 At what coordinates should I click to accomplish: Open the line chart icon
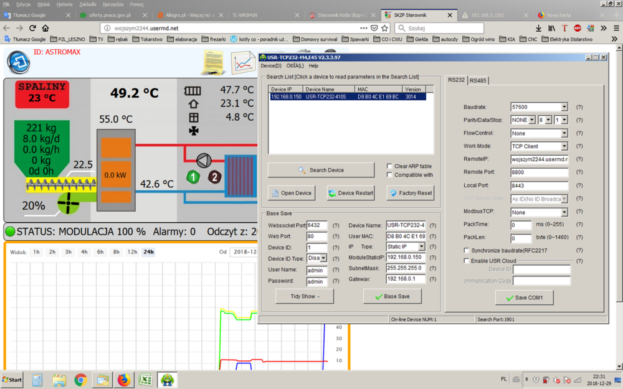click(243, 62)
